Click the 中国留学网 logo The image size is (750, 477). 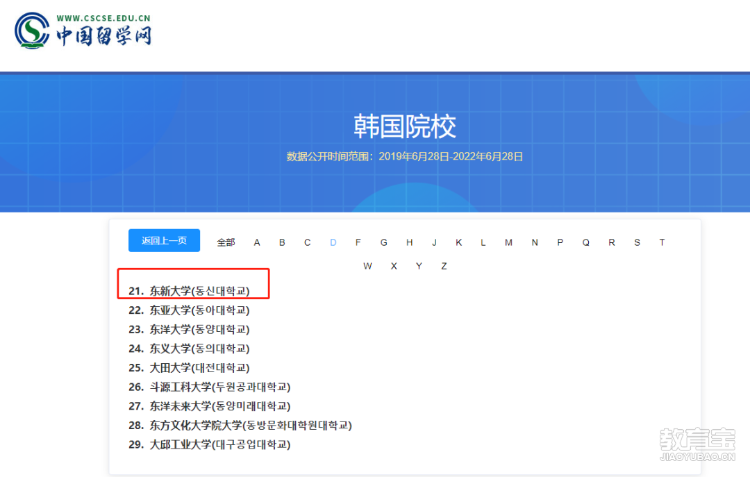[x=83, y=31]
